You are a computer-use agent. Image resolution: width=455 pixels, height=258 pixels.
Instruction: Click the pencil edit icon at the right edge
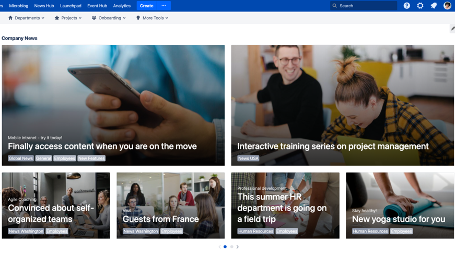pyautogui.click(x=452, y=28)
